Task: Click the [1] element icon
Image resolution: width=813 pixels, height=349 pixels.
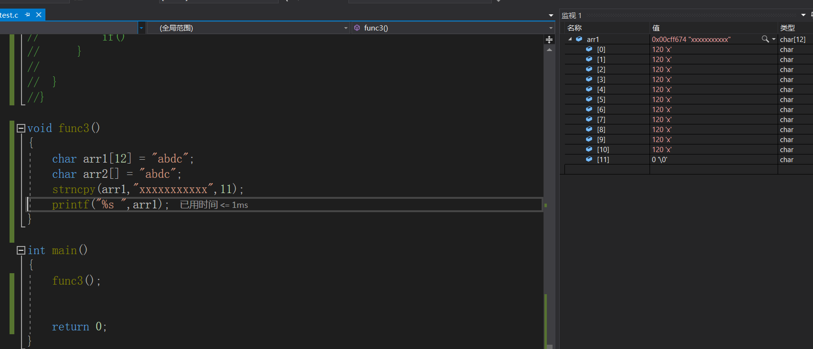Action: pyautogui.click(x=589, y=59)
